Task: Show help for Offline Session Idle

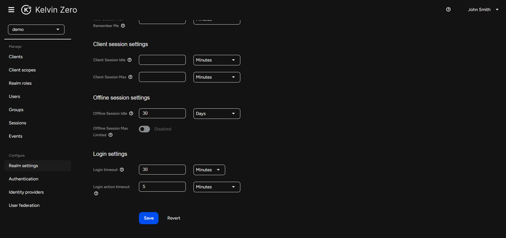Action: [x=131, y=113]
